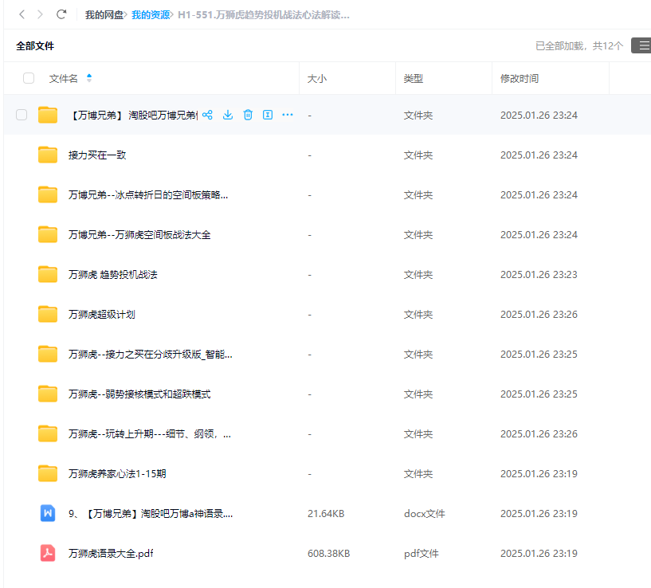Delete the first folder with trash icon
This screenshot has height=588, width=651.
tap(248, 115)
